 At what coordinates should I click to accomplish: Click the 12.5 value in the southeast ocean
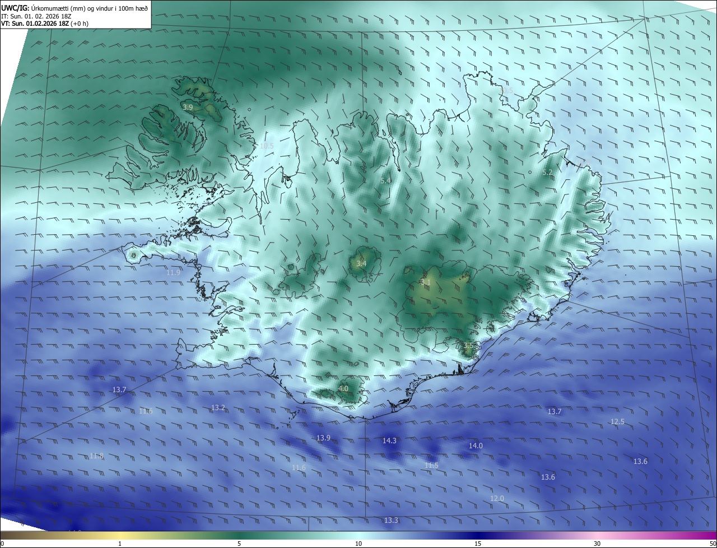617,421
